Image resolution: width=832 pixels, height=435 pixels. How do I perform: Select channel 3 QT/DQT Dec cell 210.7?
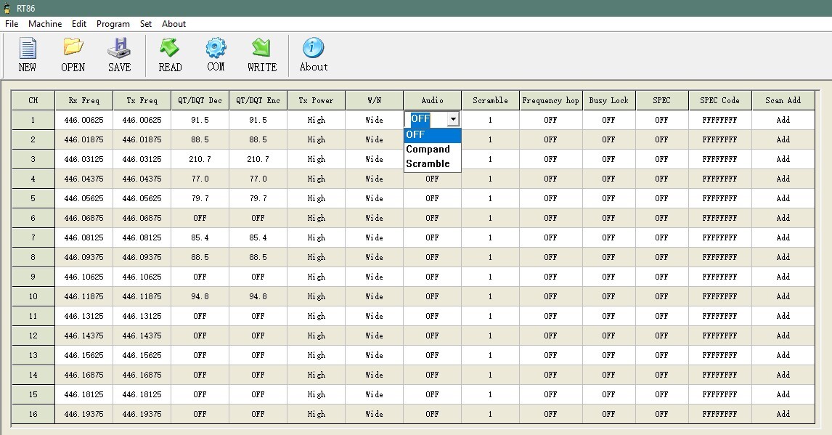tap(200, 159)
